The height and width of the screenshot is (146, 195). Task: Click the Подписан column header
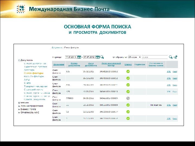click(140, 64)
